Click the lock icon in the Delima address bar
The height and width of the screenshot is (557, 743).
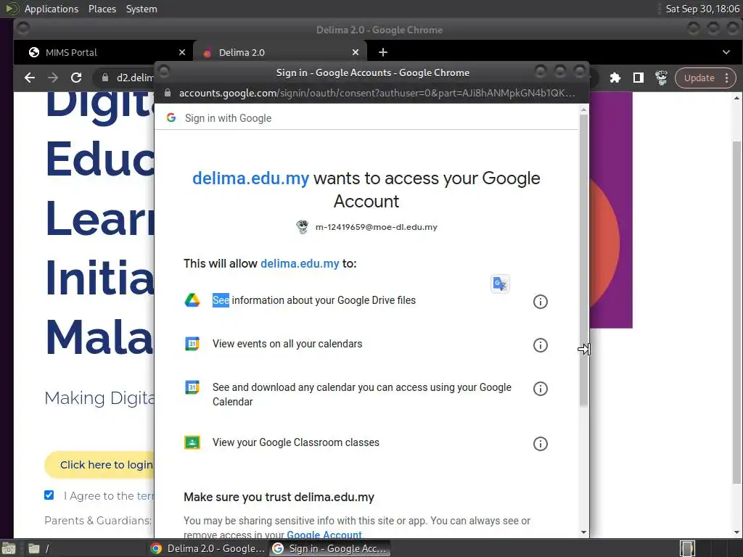point(105,78)
